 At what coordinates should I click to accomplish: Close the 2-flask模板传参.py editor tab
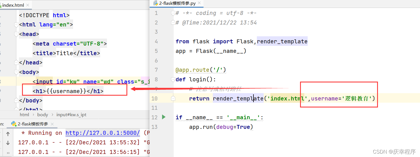click(x=199, y=3)
